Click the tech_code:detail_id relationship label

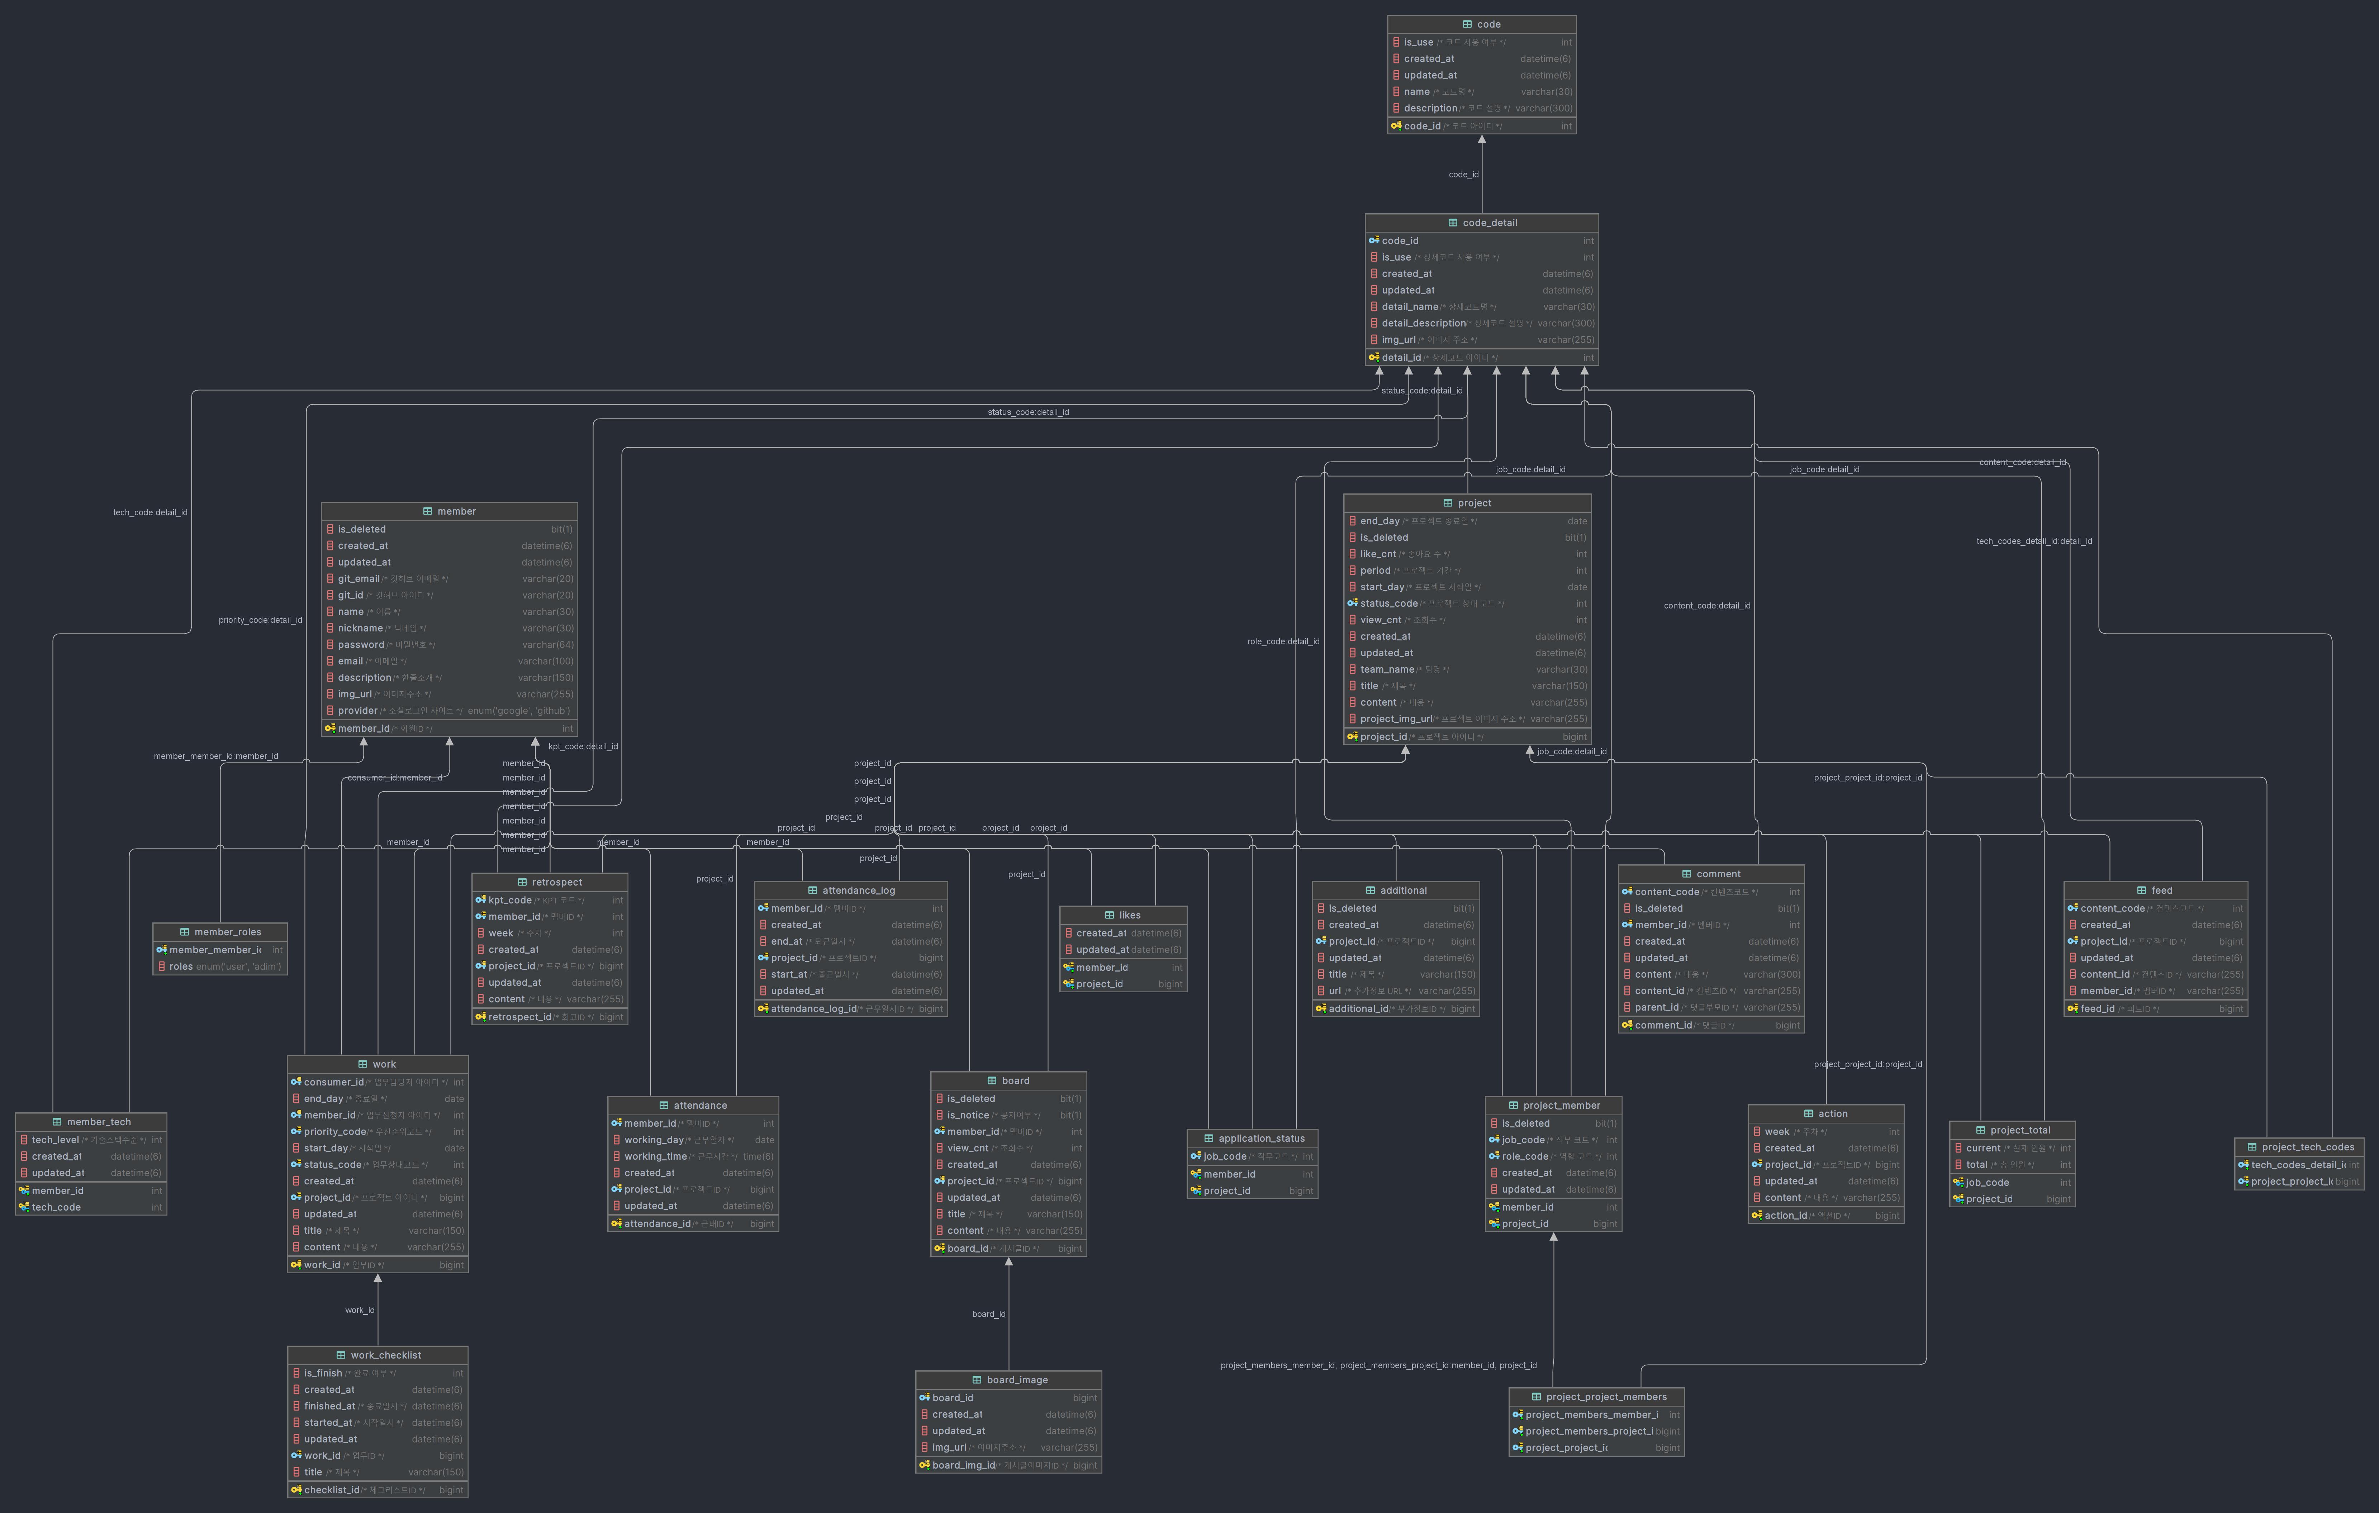[150, 512]
